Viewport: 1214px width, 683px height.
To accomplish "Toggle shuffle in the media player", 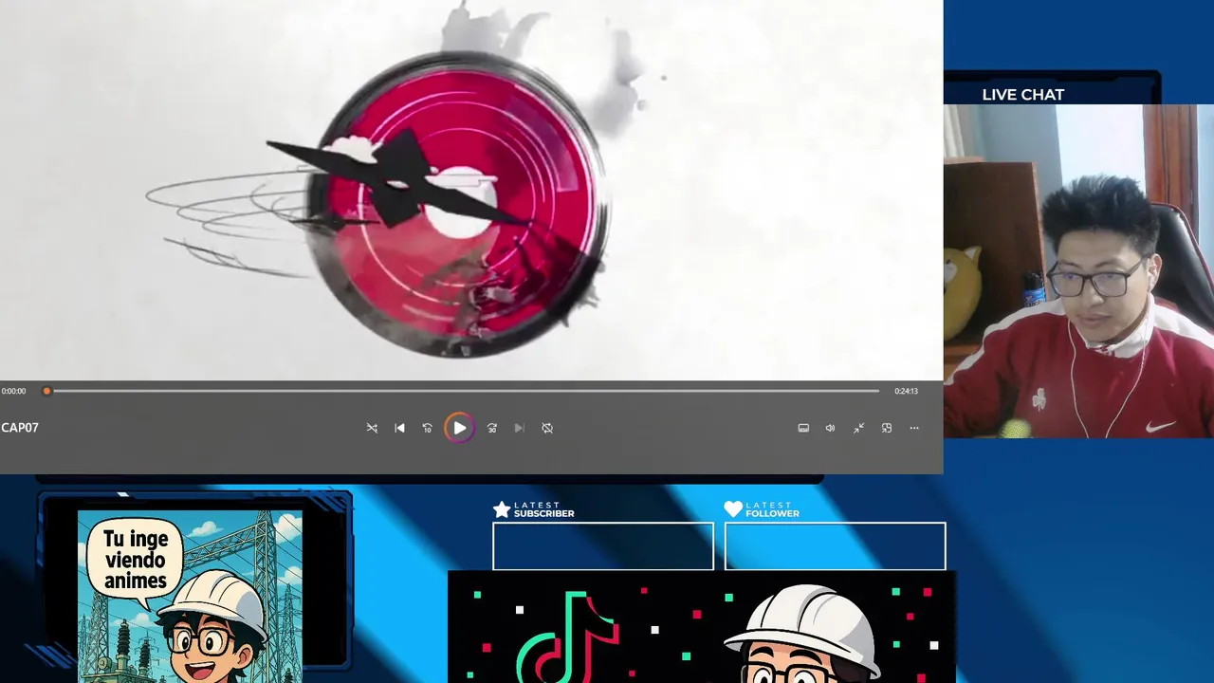I will pyautogui.click(x=372, y=428).
